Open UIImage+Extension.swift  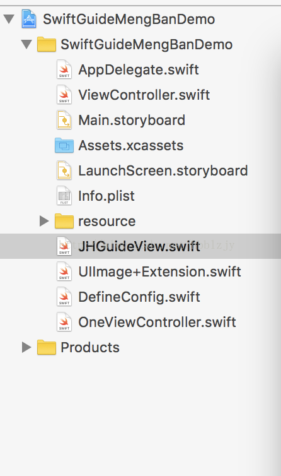pos(160,271)
